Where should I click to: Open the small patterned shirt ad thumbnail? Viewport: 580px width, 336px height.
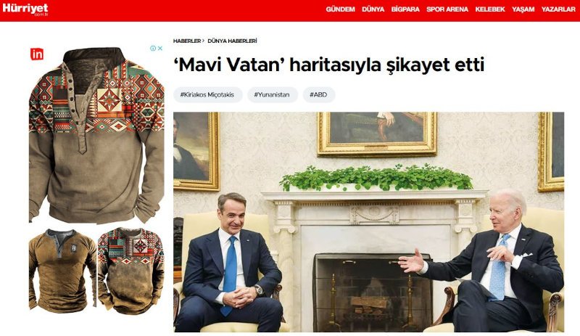click(131, 271)
